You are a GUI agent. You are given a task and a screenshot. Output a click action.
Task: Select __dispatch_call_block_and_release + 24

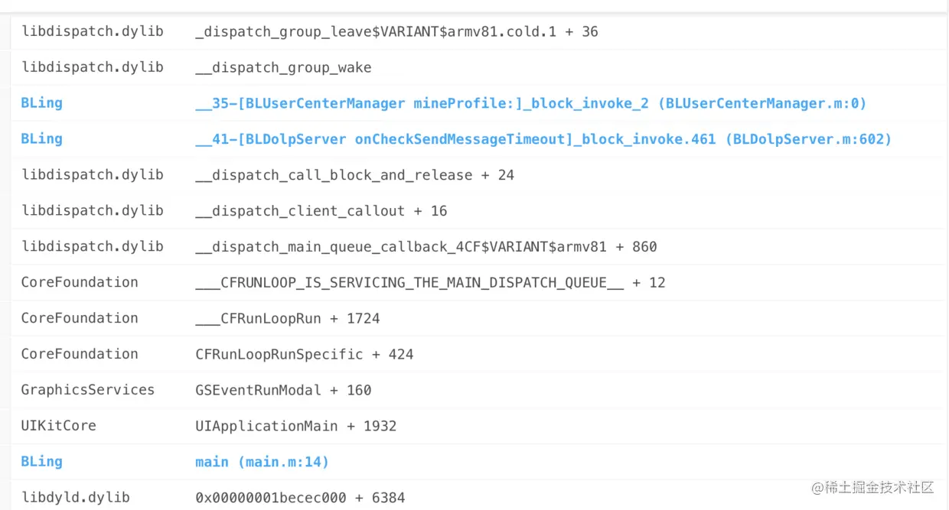(354, 175)
